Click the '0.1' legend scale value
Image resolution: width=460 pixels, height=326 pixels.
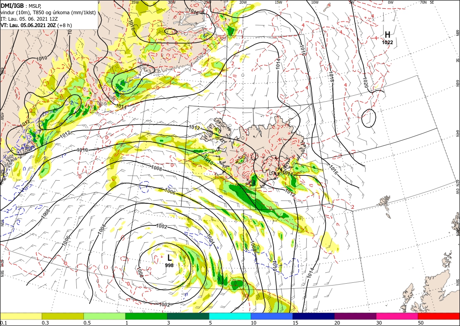coord(3,323)
